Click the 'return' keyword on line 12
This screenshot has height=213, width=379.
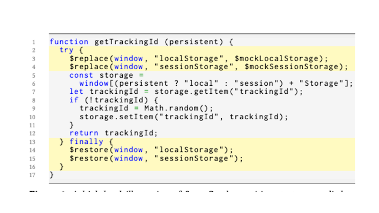point(84,133)
